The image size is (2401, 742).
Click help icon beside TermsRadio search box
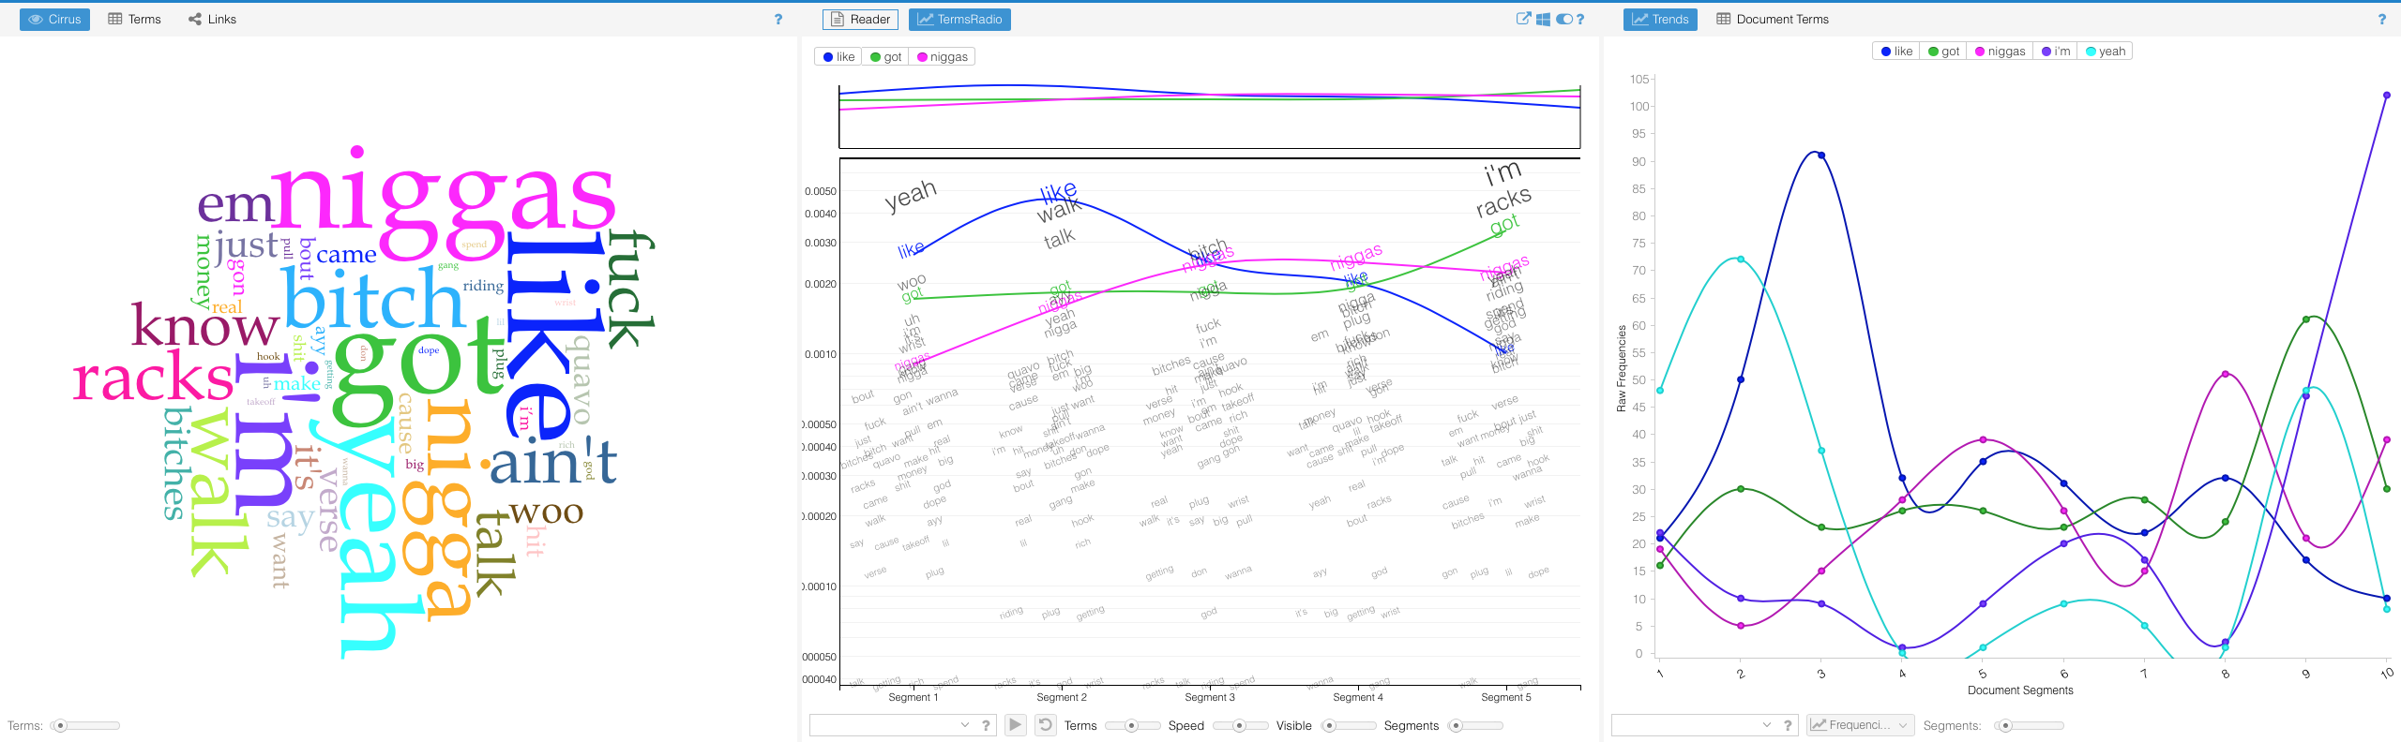[986, 725]
